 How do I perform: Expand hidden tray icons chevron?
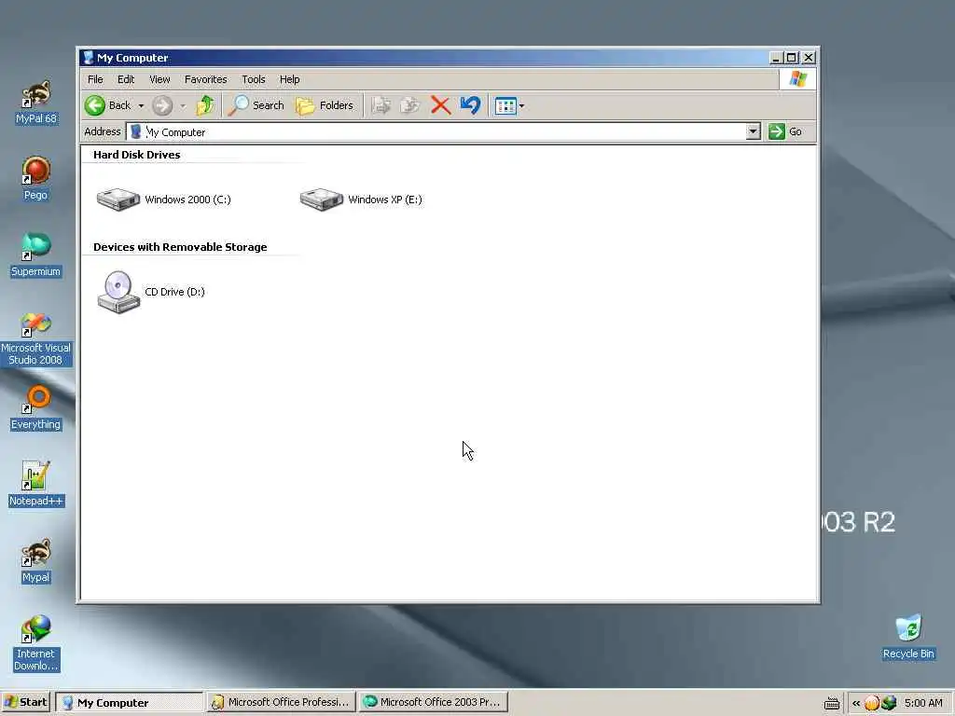pyautogui.click(x=856, y=703)
